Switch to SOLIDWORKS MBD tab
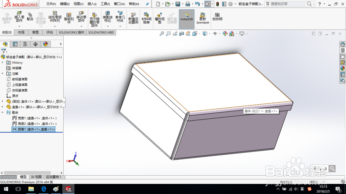346x194 pixels. [x=101, y=32]
